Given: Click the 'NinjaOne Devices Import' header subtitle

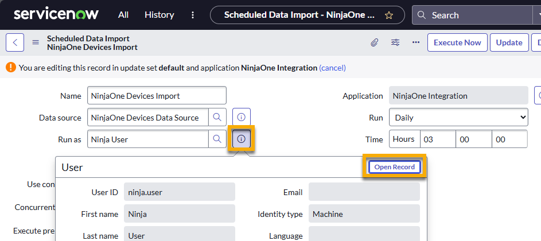Looking at the screenshot, I should pos(92,47).
